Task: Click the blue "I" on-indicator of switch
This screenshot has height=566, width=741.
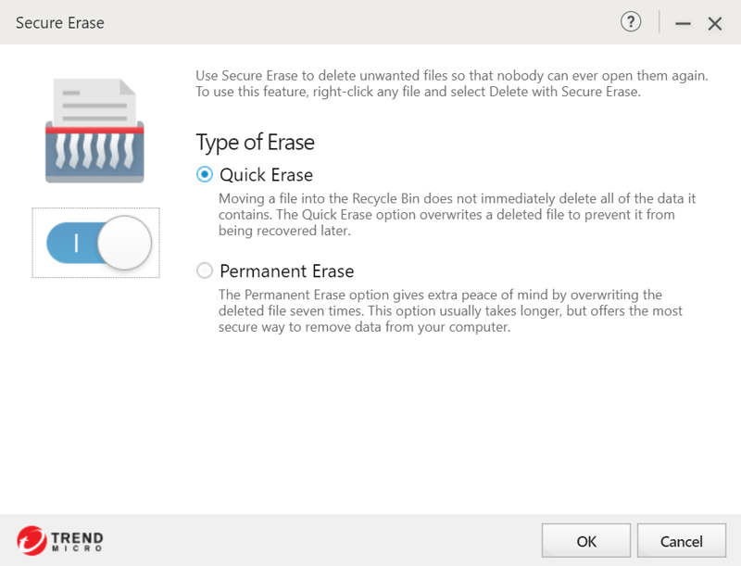Action: [x=76, y=244]
